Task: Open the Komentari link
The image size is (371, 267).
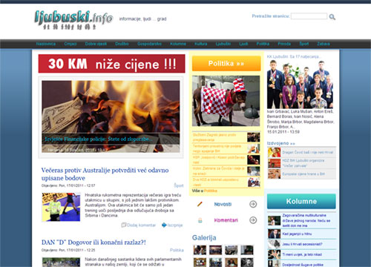Action: [x=226, y=220]
